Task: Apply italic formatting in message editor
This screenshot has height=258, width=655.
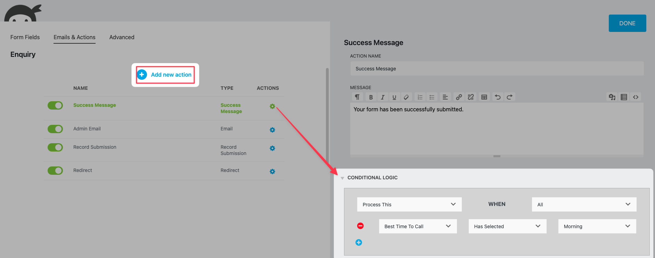Action: tap(383, 97)
